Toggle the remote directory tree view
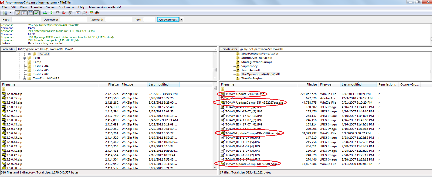The height and width of the screenshot is (177, 433). (31, 13)
